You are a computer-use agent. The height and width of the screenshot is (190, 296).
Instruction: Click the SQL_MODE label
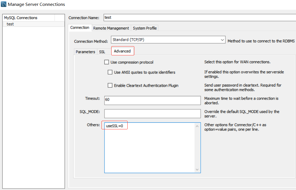(90, 112)
